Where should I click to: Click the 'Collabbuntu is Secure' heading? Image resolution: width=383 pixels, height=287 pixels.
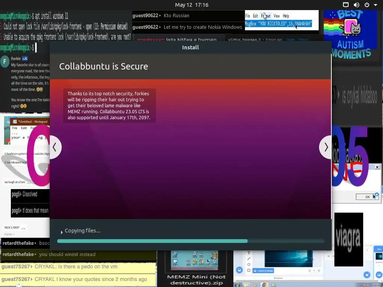click(104, 67)
